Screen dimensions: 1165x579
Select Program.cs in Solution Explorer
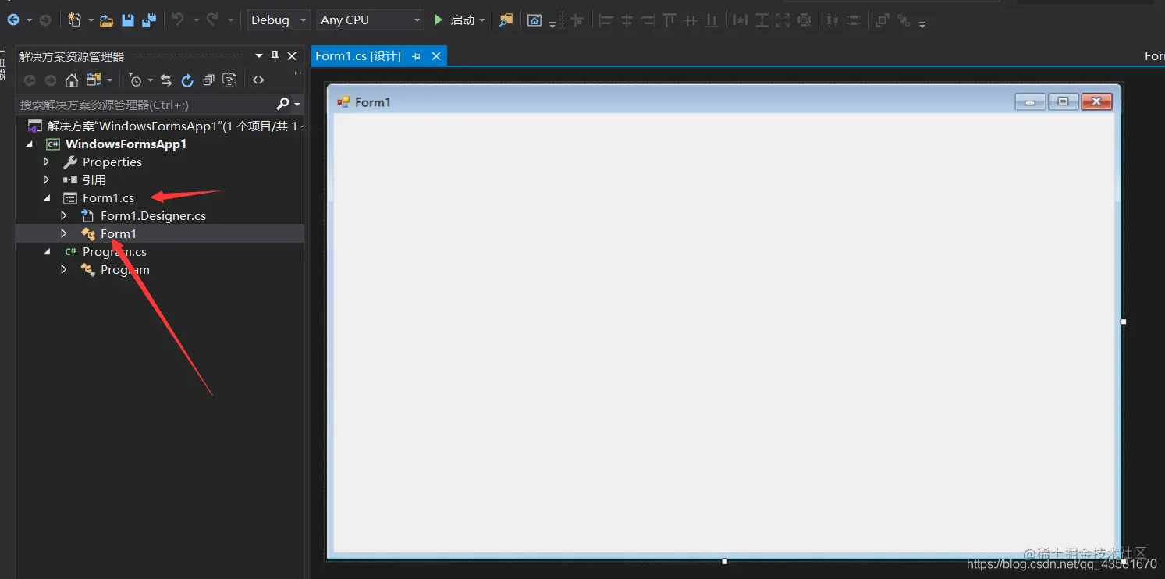coord(115,251)
